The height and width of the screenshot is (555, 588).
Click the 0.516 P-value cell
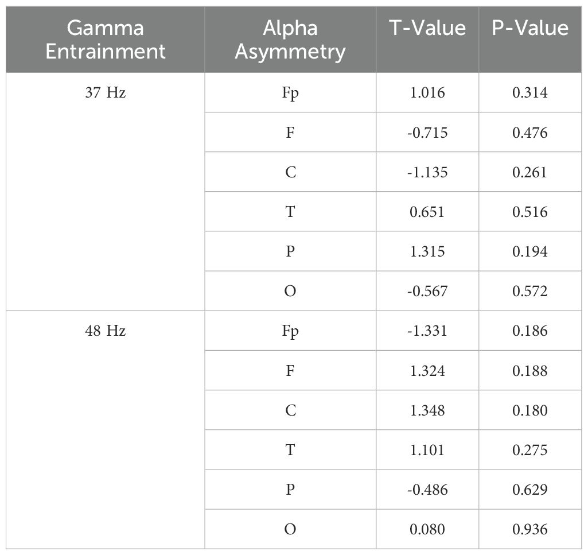pyautogui.click(x=530, y=212)
